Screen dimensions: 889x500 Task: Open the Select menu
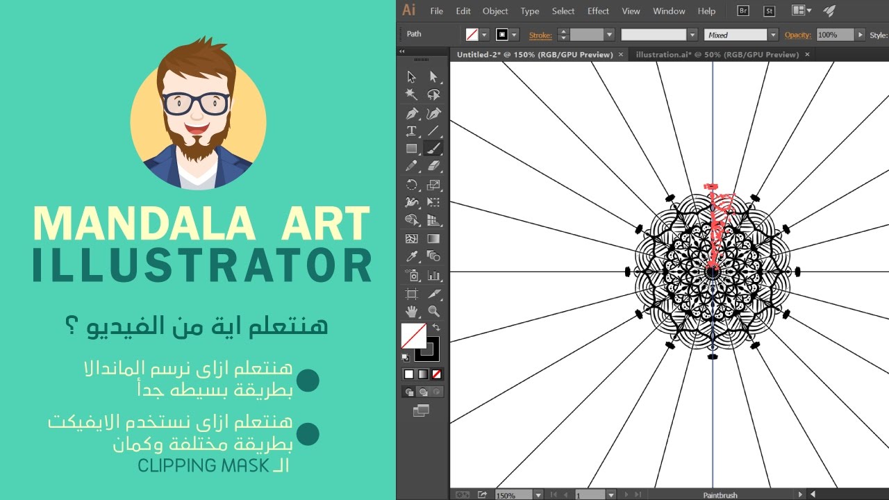click(x=563, y=11)
